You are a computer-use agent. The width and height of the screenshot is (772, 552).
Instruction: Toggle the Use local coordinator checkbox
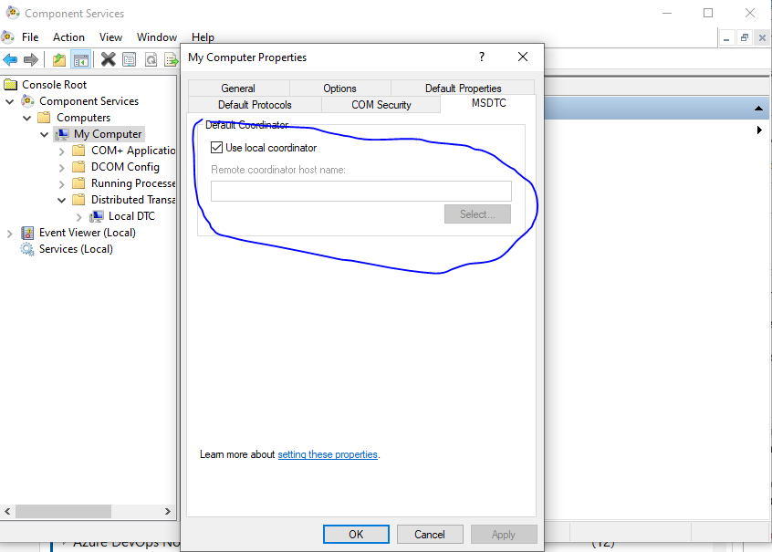[216, 147]
